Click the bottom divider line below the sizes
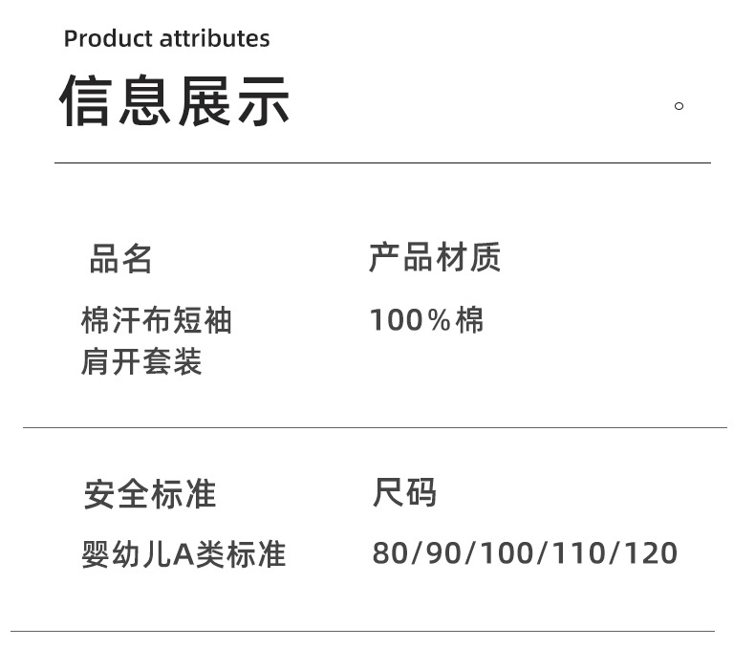 pyautogui.click(x=362, y=631)
